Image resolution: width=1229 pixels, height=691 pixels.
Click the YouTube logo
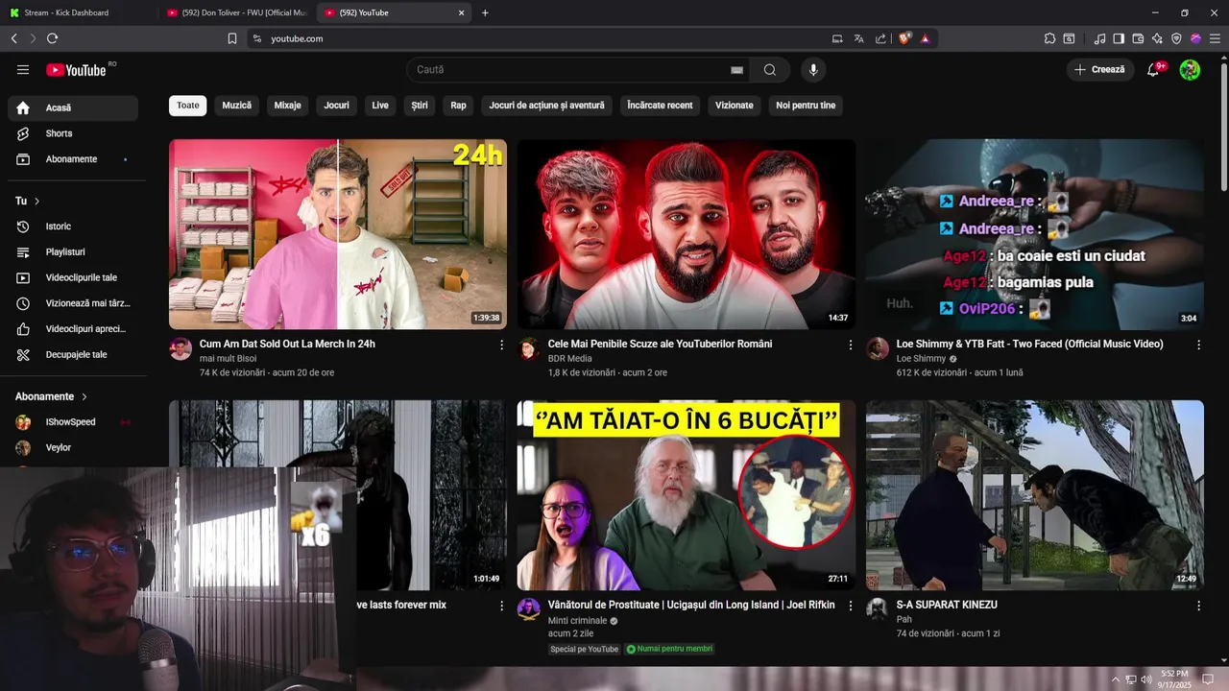(x=77, y=70)
